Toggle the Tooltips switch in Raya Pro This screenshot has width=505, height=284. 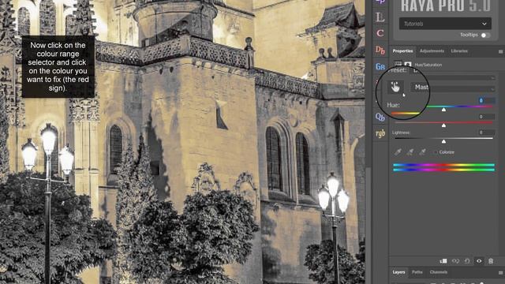(485, 35)
